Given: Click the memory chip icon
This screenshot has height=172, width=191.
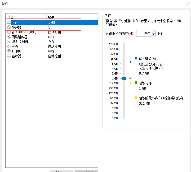Looking at the screenshot, I should pos(9,23).
